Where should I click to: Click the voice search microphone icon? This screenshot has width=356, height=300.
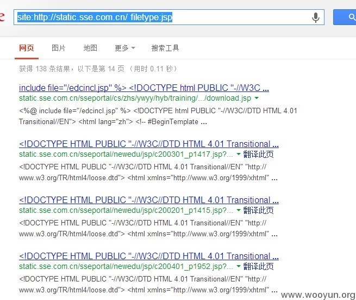pos(316,17)
